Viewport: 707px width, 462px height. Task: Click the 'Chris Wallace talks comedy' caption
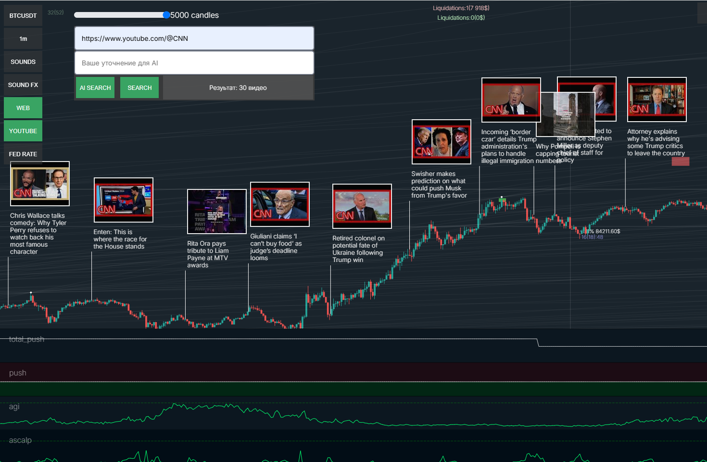pyautogui.click(x=38, y=234)
